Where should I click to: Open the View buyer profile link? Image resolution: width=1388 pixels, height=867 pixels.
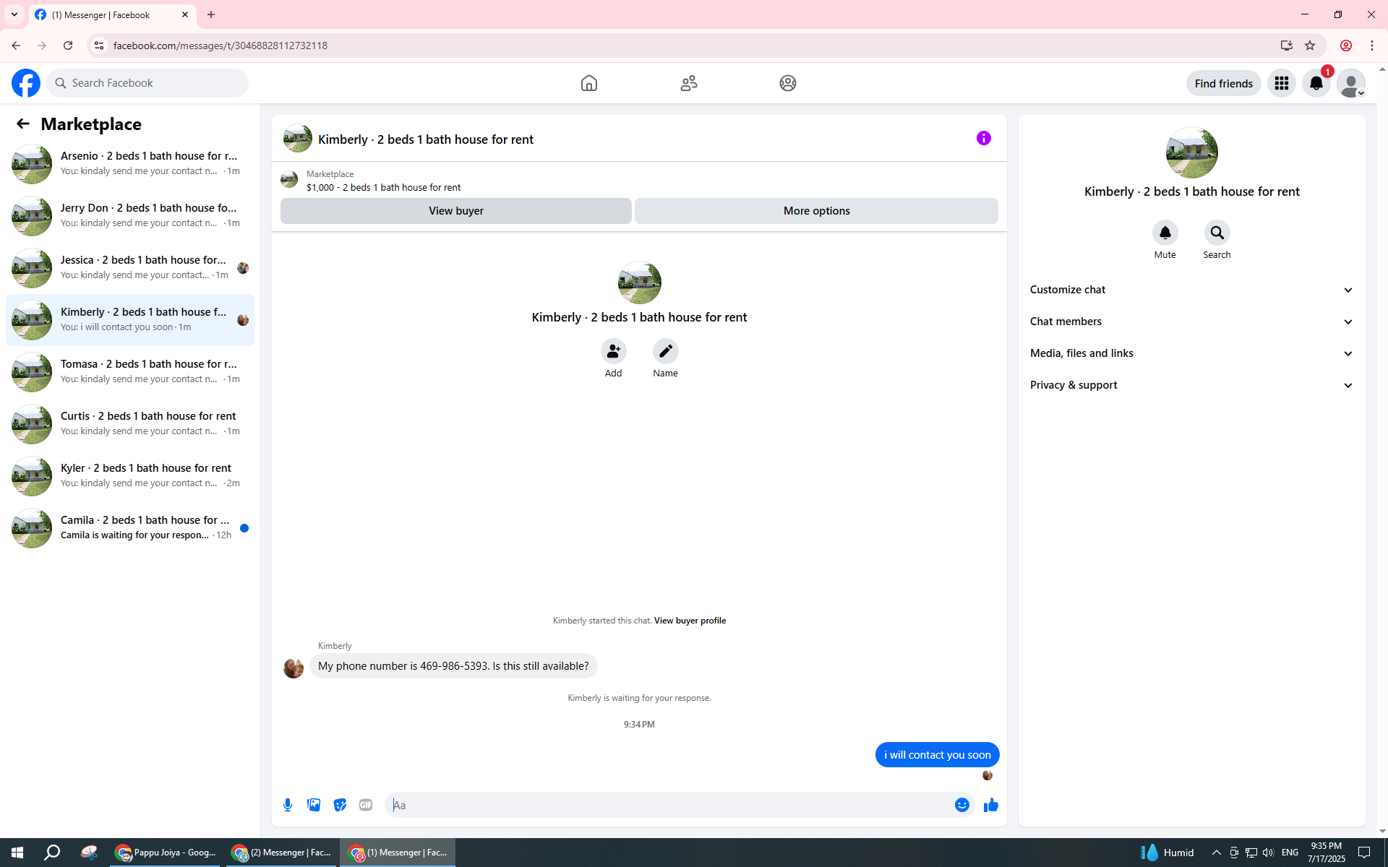[x=690, y=621]
